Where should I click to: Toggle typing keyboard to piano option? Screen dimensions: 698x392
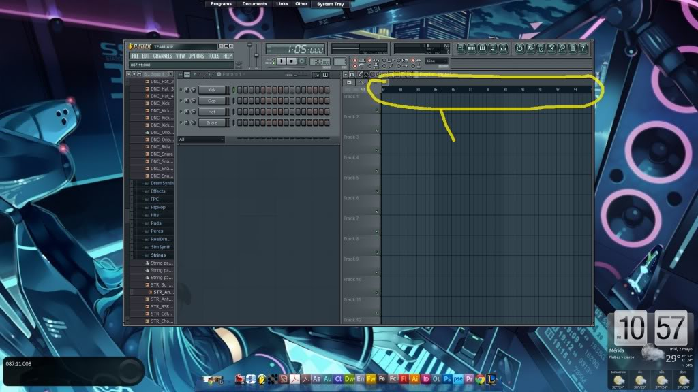(354, 60)
